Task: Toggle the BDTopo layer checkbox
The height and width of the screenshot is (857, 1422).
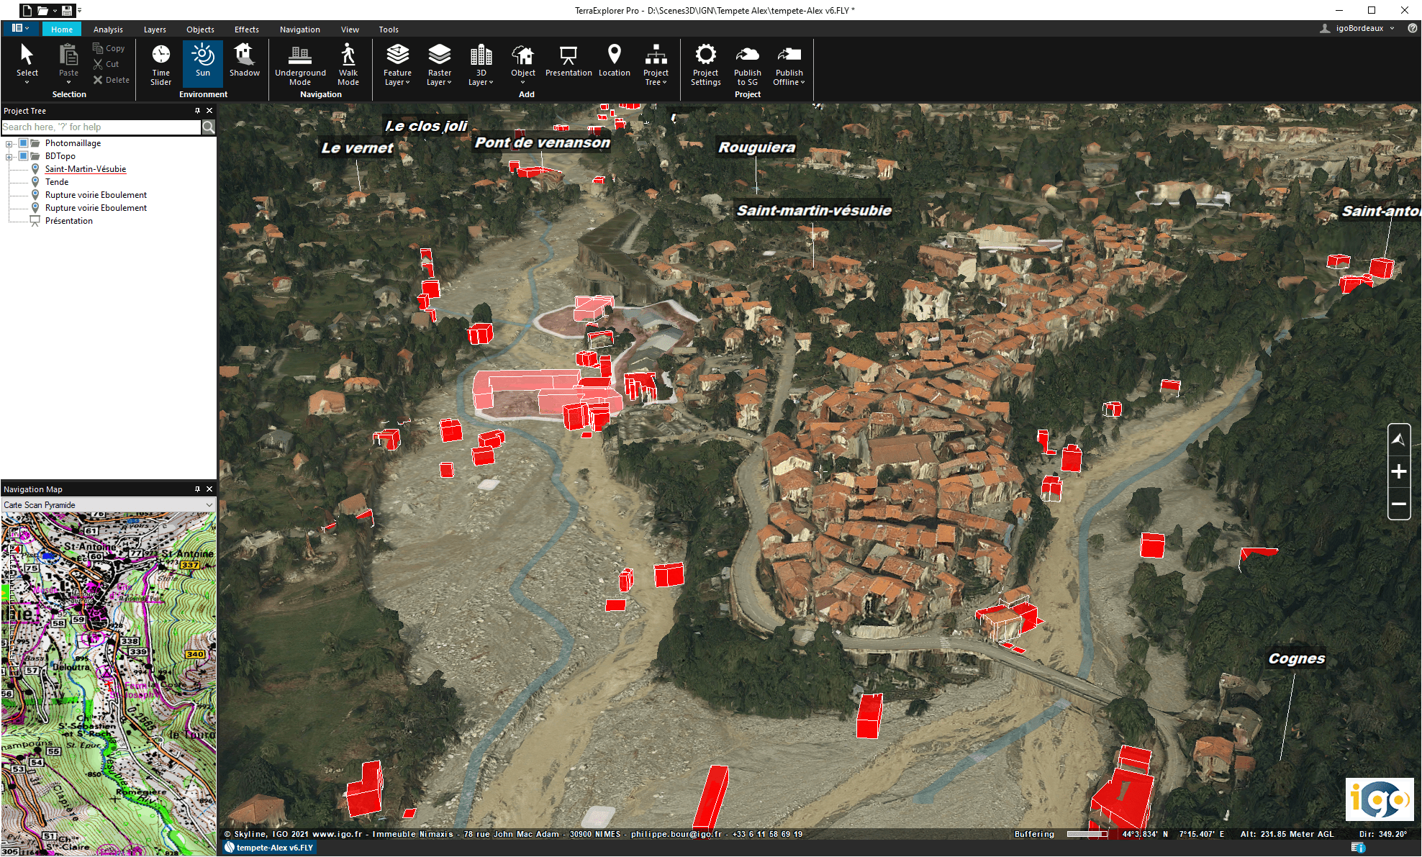Action: pyautogui.click(x=23, y=156)
